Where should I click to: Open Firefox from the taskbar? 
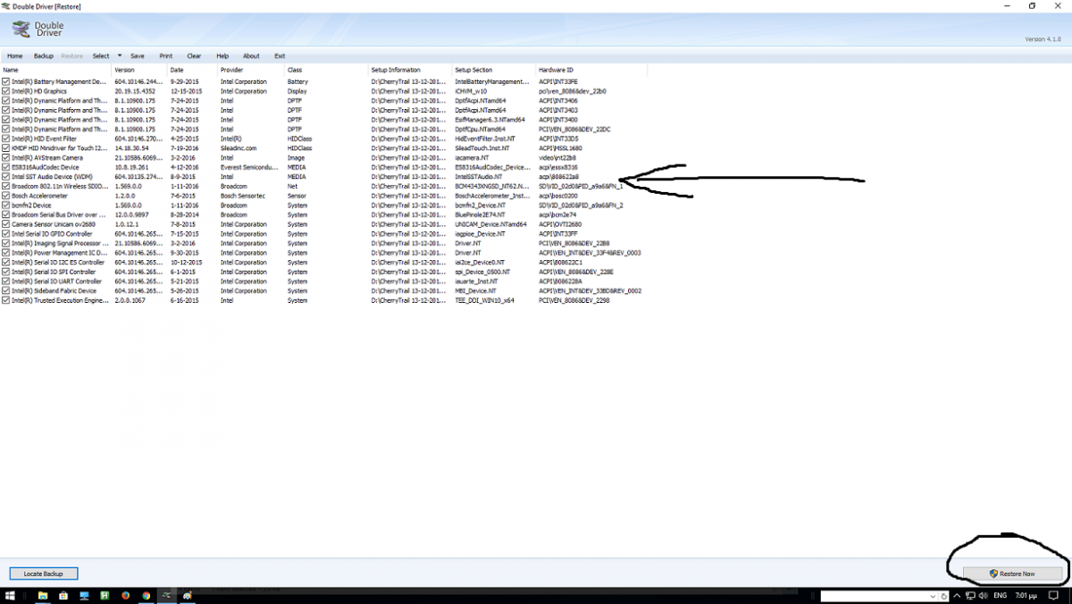point(125,596)
